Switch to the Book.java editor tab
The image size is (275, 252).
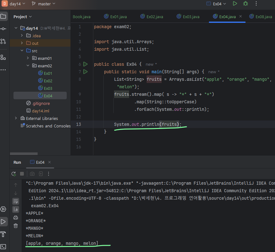pos(82,17)
